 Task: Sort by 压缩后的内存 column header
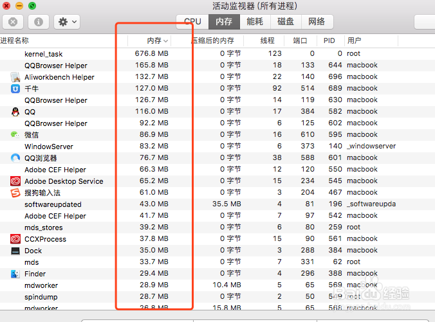point(213,40)
